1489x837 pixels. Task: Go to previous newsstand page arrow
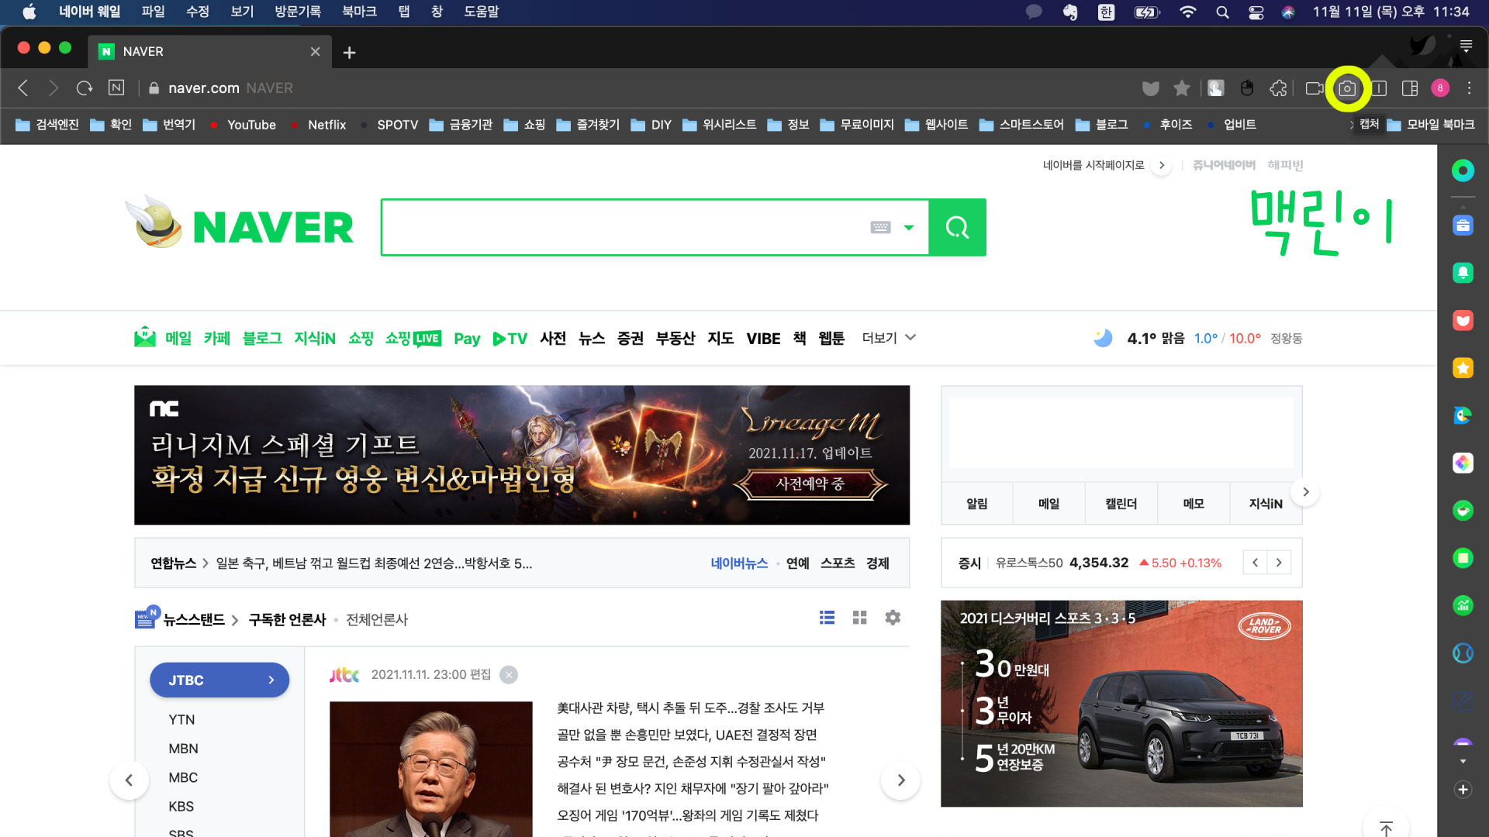pyautogui.click(x=129, y=780)
